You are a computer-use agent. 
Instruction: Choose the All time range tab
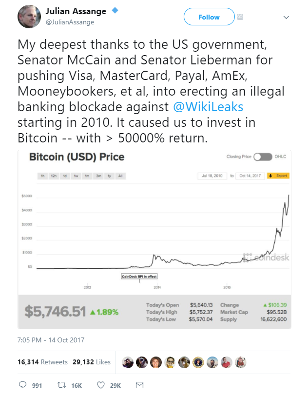coord(120,176)
